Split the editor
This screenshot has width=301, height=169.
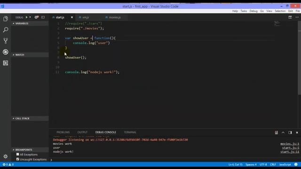[290, 17]
